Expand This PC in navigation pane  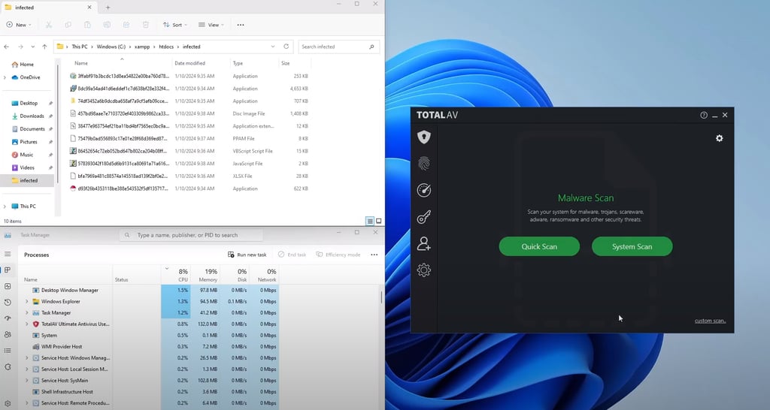click(5, 207)
